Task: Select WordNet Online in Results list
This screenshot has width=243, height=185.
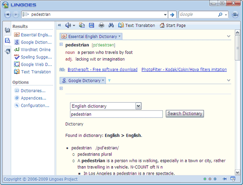Action: click(32, 49)
